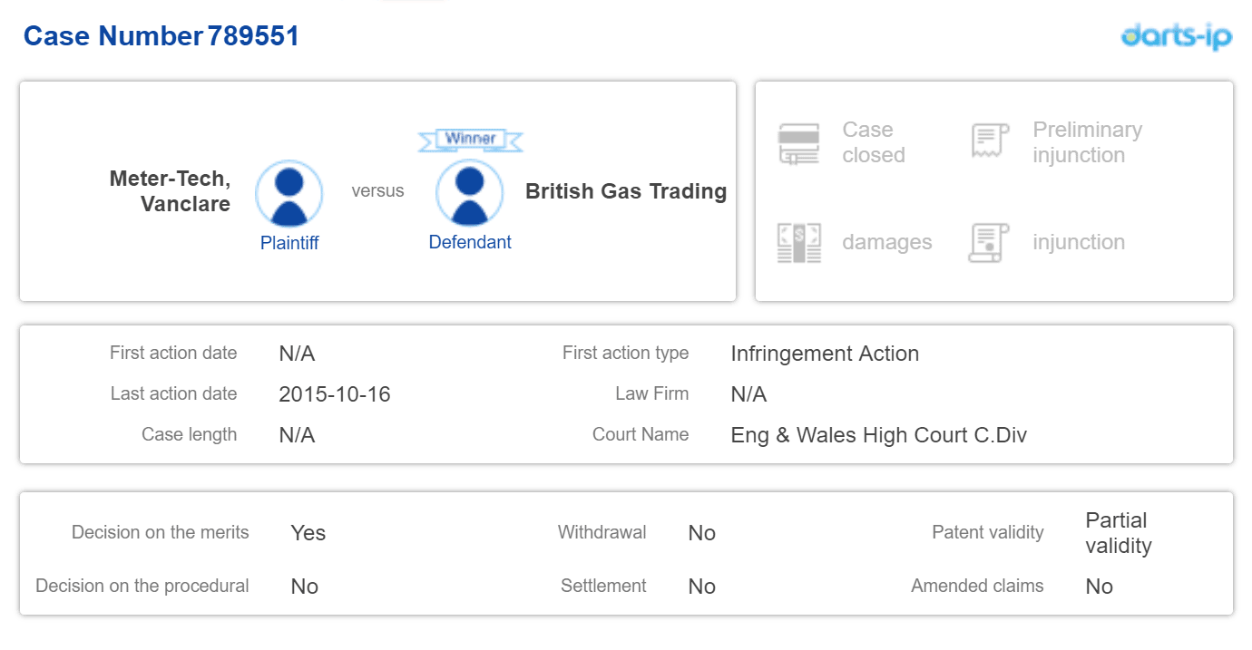Click the Winner ribbon badge
The width and height of the screenshot is (1252, 650).
click(470, 140)
